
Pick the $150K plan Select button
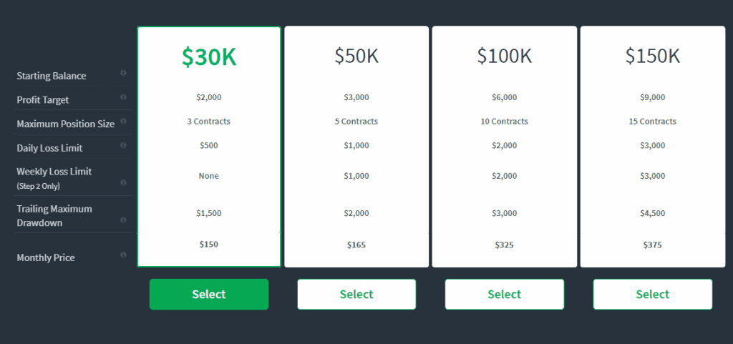pos(652,294)
